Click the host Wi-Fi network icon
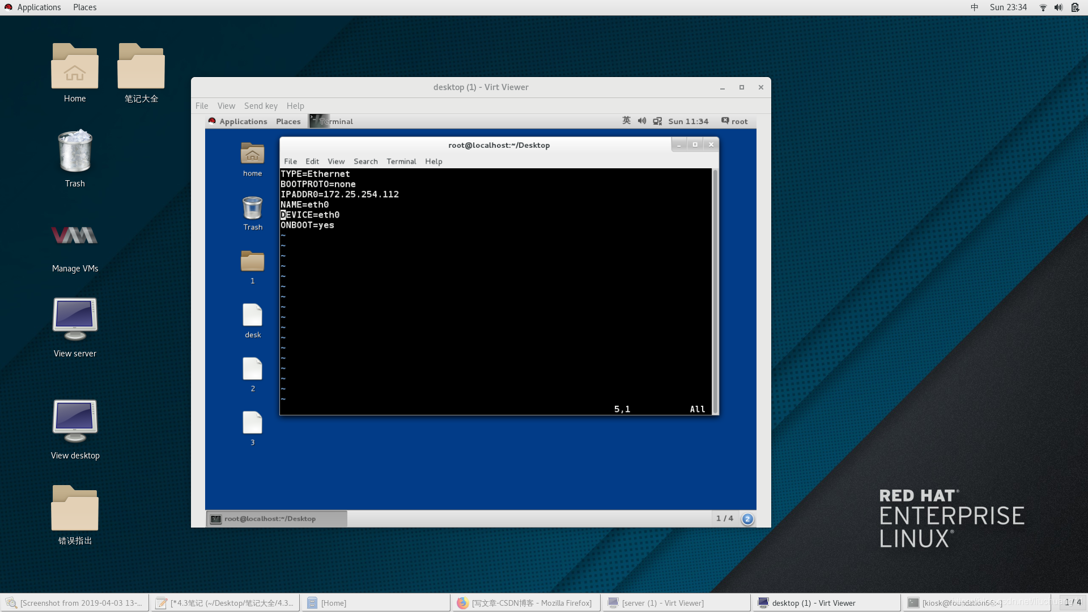The height and width of the screenshot is (612, 1088). pos(1043,7)
